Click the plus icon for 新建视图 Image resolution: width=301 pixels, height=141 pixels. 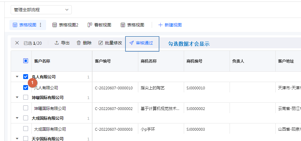160,25
